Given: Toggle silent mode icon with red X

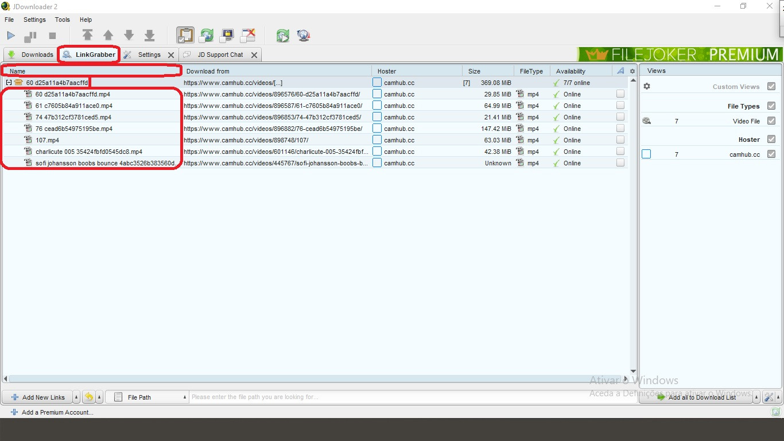Looking at the screenshot, I should click(x=248, y=36).
